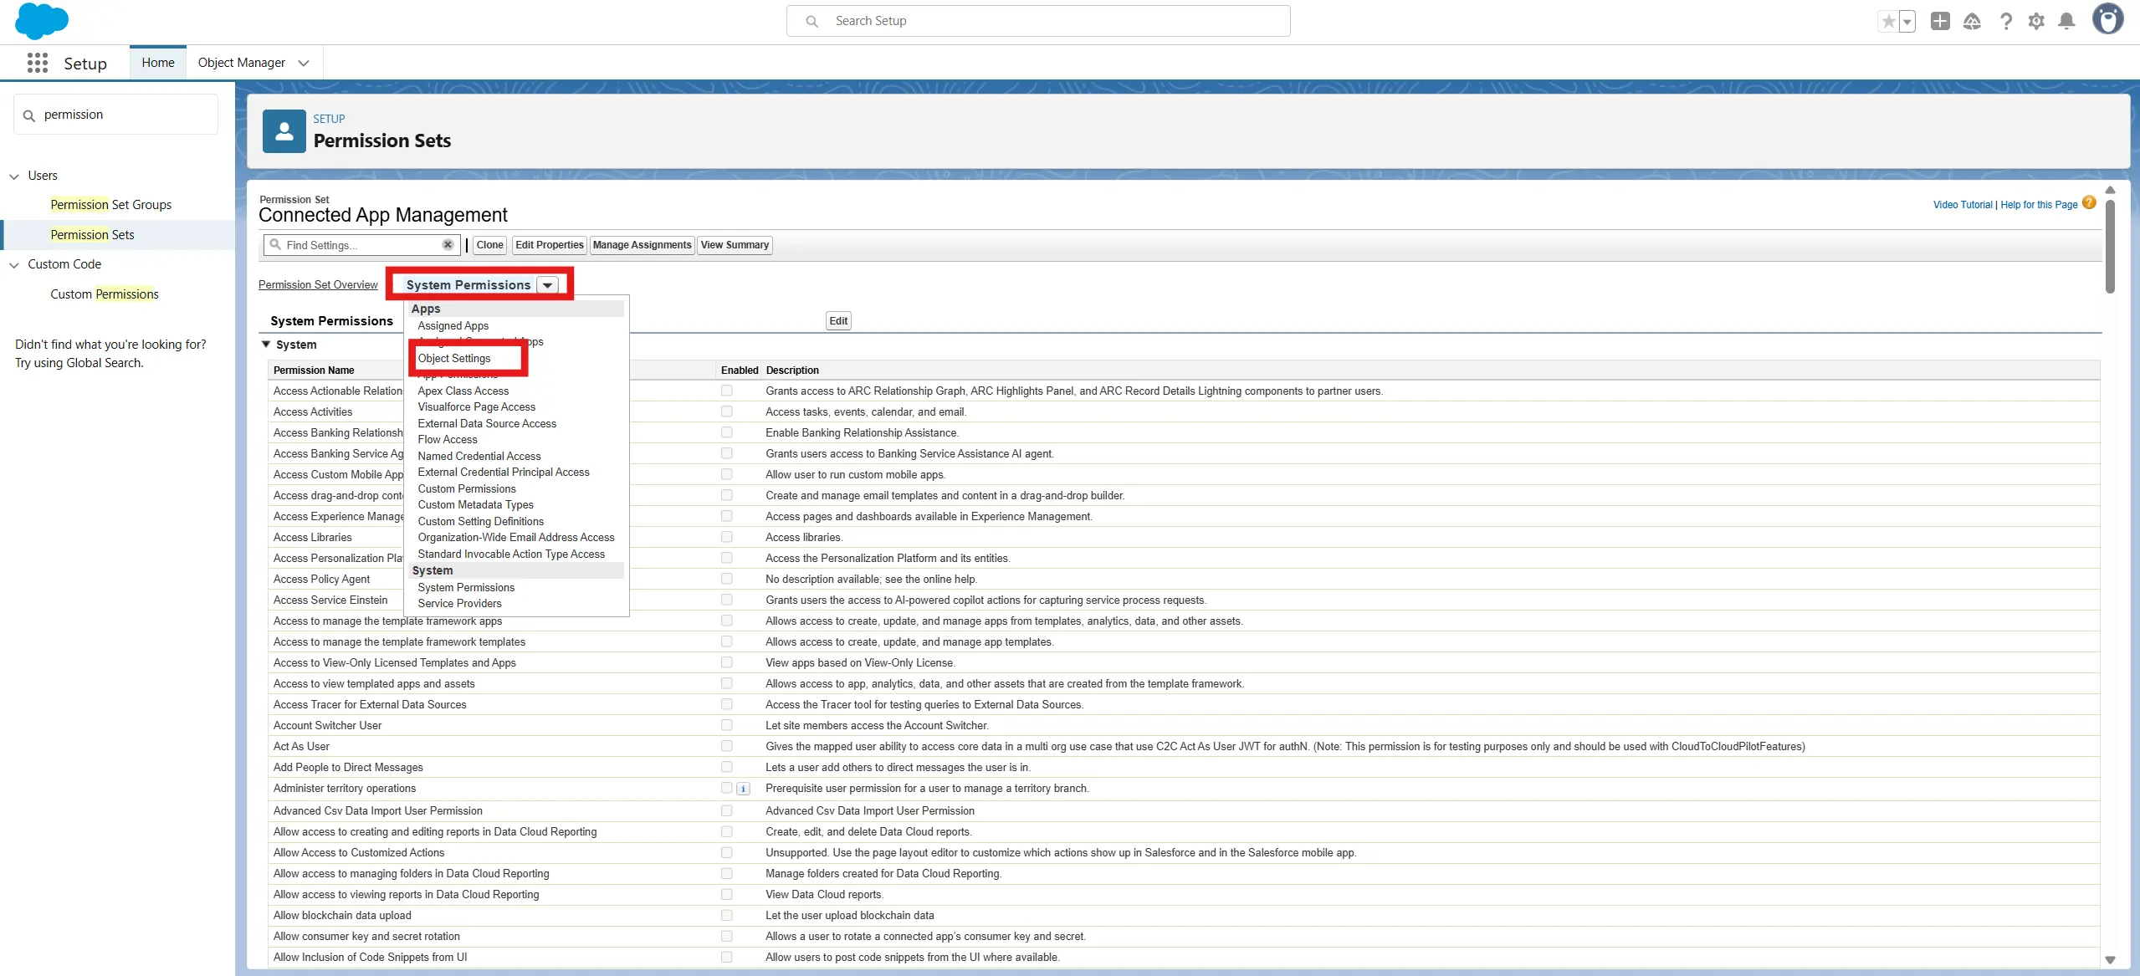Expand the Object Manager tab chevron

tap(304, 63)
